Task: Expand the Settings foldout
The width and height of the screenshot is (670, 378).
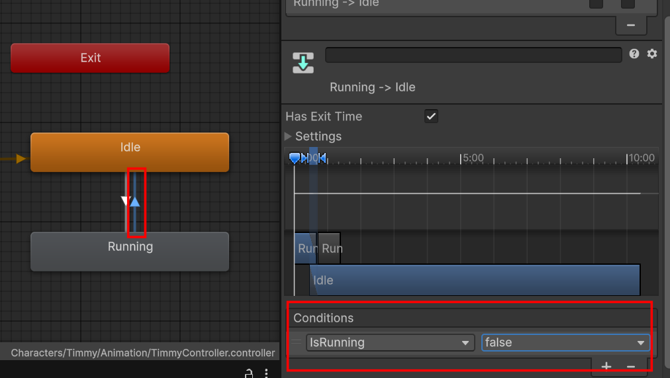Action: [x=288, y=136]
